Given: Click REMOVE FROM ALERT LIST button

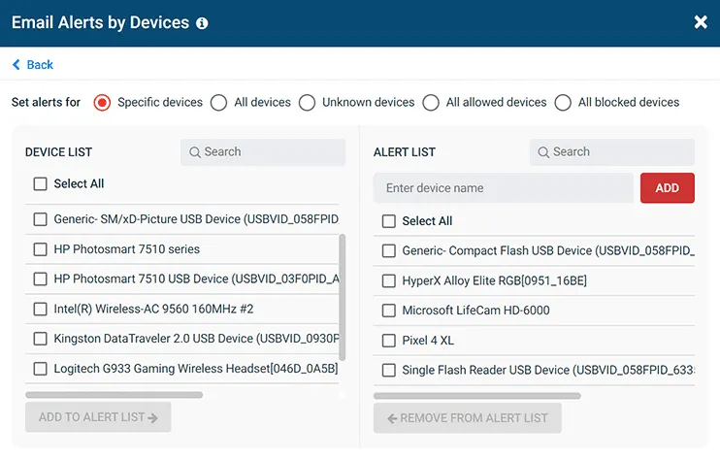Looking at the screenshot, I should [x=468, y=418].
